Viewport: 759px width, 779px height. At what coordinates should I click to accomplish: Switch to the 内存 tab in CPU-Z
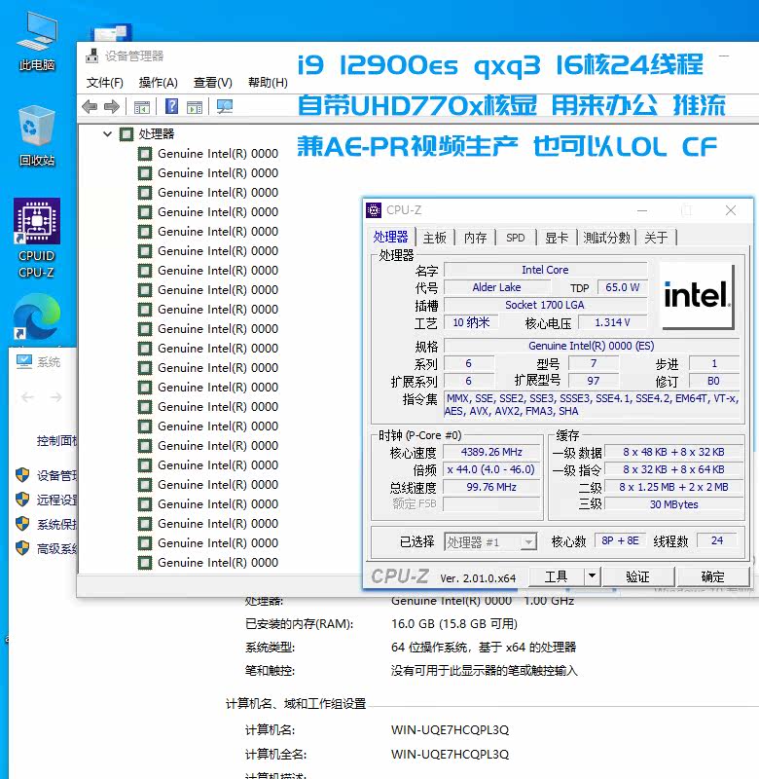click(476, 238)
